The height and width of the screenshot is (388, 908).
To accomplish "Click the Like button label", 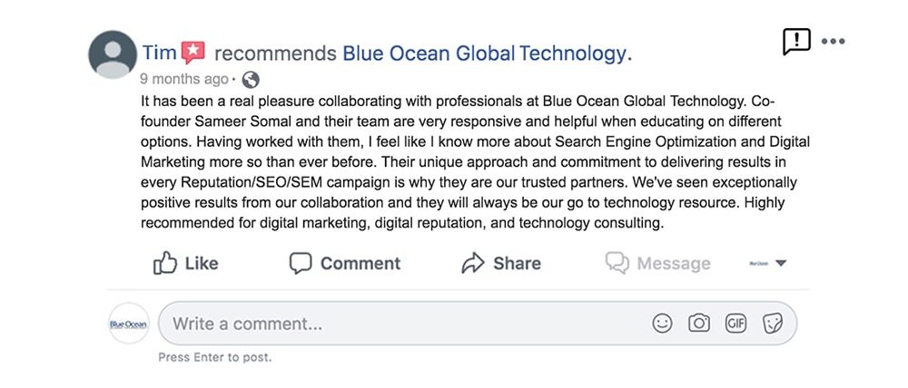I will [x=202, y=264].
